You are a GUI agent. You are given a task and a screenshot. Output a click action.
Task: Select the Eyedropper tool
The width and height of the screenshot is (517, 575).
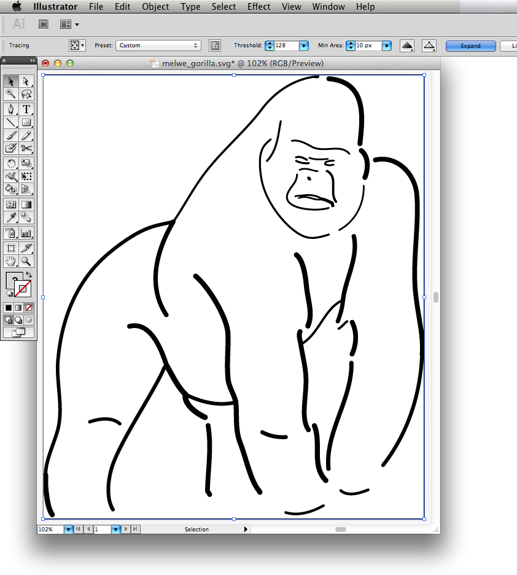pyautogui.click(x=10, y=217)
